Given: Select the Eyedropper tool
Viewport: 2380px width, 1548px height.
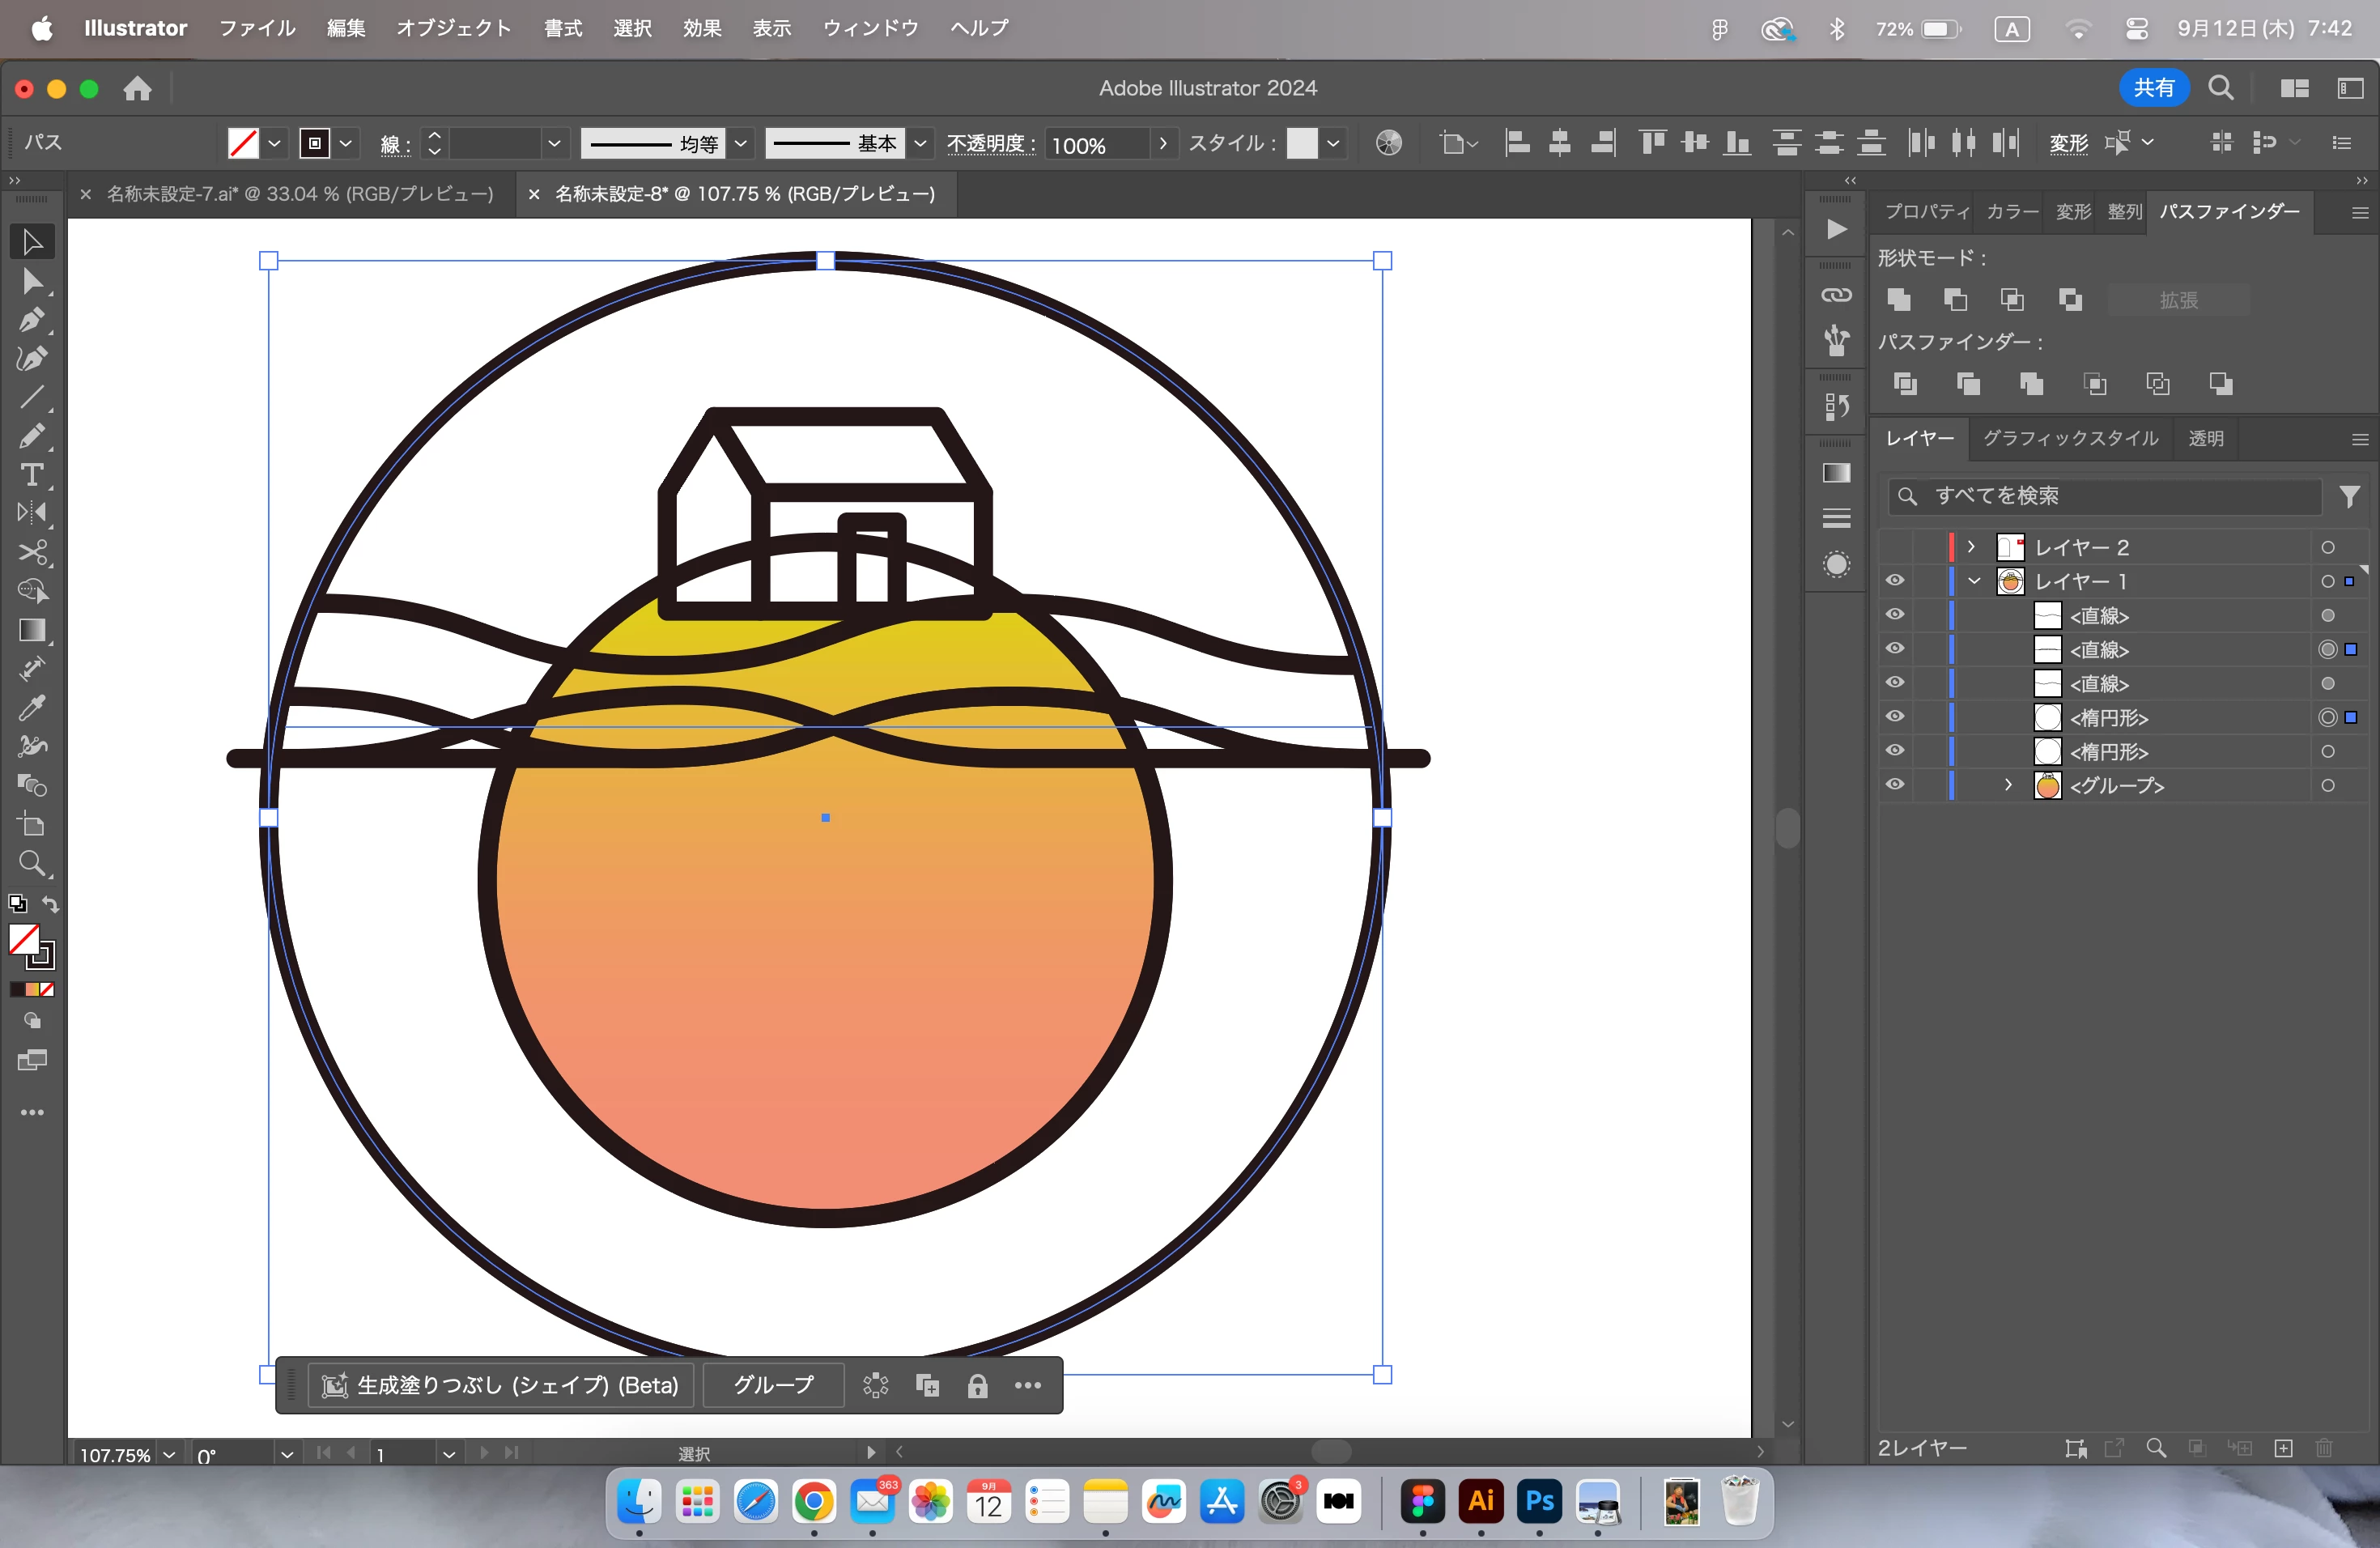Looking at the screenshot, I should pyautogui.click(x=32, y=708).
